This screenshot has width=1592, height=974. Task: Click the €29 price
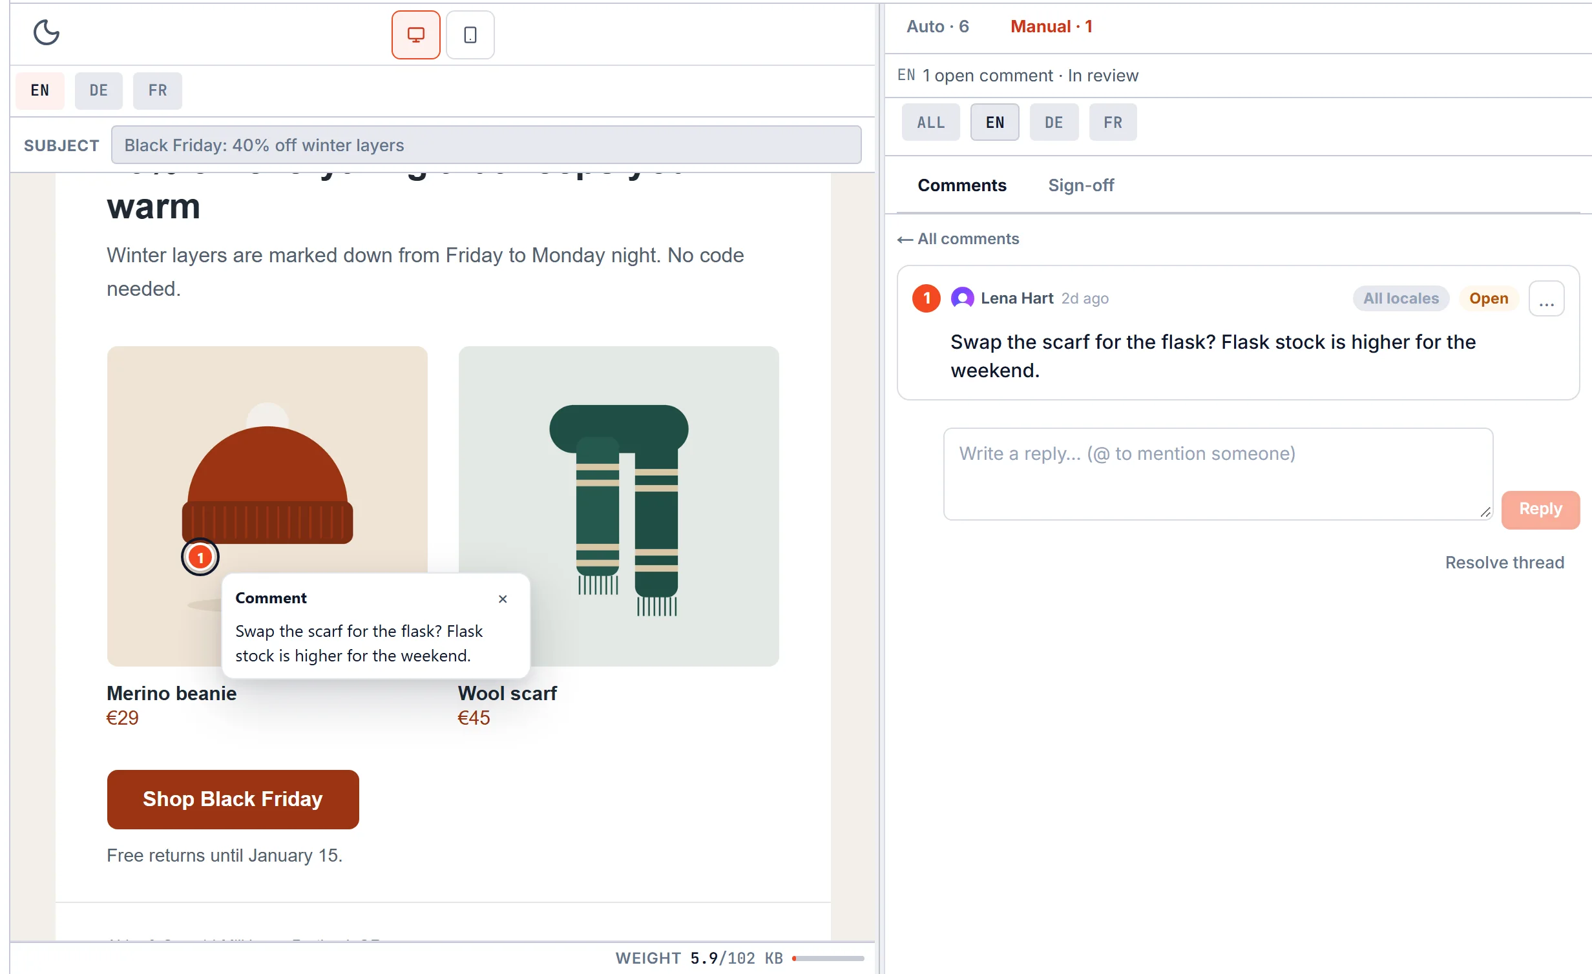coord(122,718)
